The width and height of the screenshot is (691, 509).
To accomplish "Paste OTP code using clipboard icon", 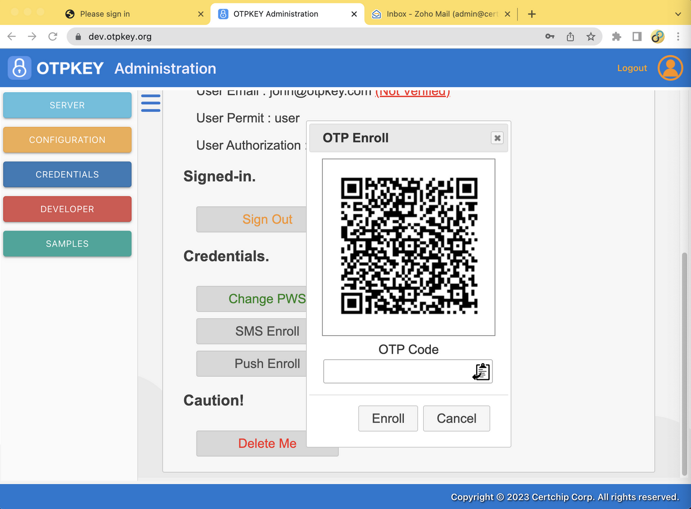I will pos(481,371).
